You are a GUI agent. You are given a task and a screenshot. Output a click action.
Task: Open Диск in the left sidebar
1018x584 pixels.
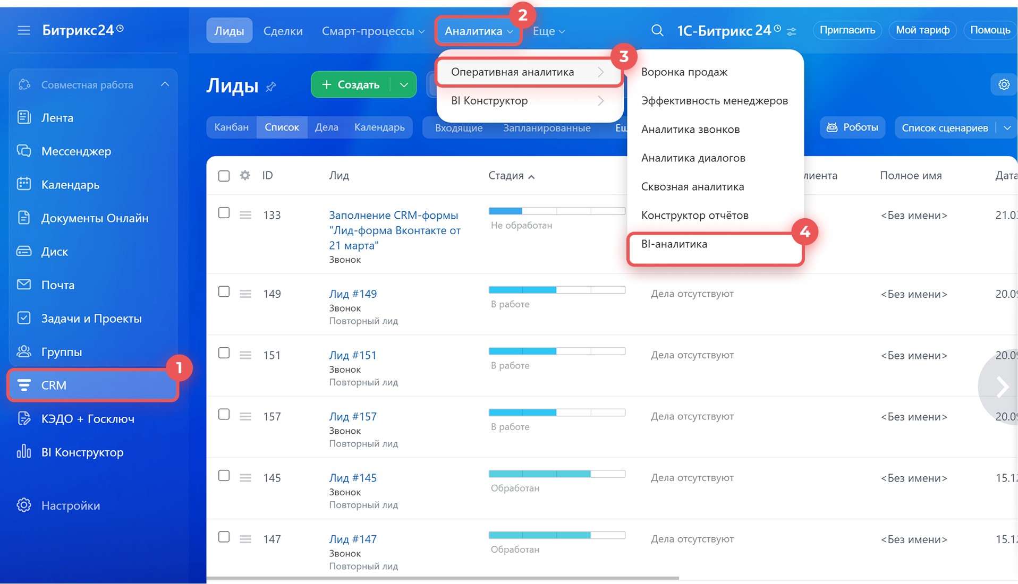pos(54,252)
